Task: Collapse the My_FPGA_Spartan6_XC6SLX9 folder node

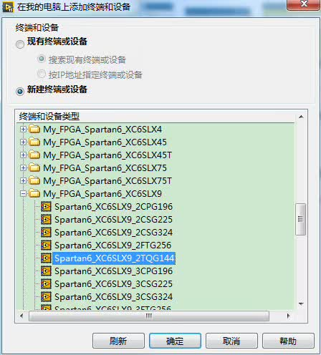Action: pos(23,194)
